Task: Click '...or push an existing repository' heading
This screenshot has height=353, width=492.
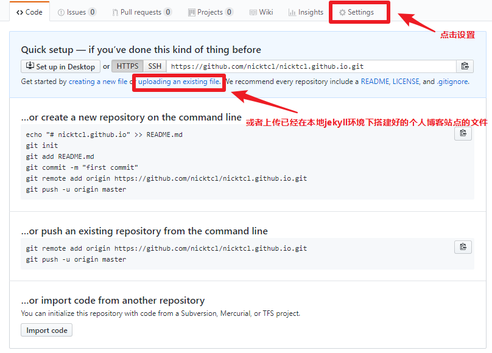Action: 144,231
